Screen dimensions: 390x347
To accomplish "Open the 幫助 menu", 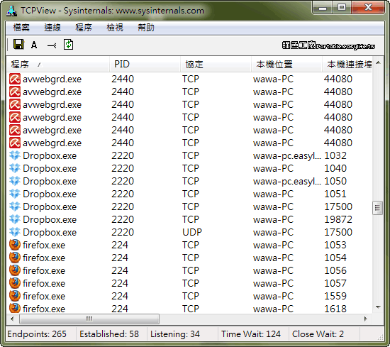I will click(x=146, y=28).
